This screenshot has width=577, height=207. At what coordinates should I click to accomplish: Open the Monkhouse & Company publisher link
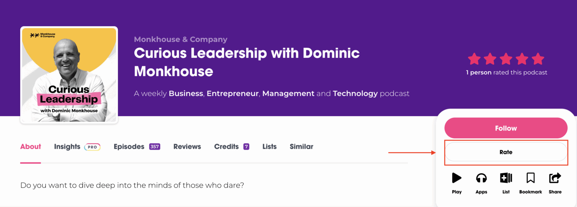[x=181, y=39]
